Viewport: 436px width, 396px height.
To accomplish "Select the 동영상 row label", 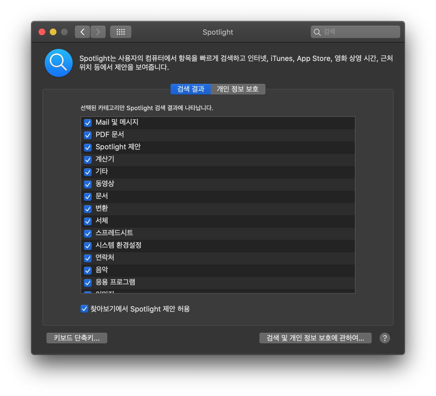I will [x=105, y=184].
